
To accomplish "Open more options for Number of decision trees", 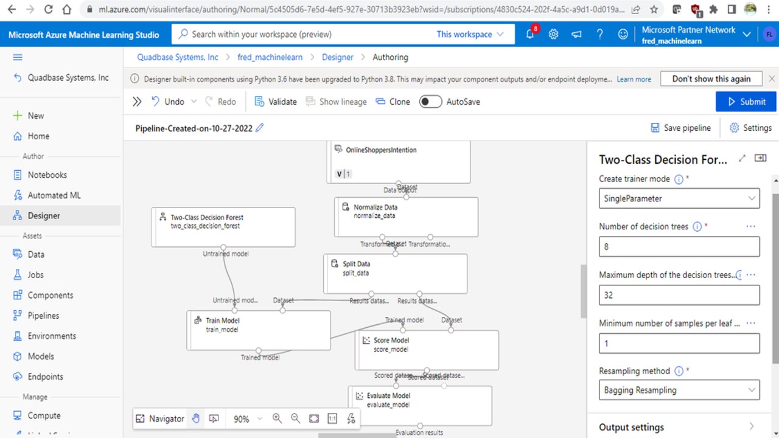I will point(750,226).
